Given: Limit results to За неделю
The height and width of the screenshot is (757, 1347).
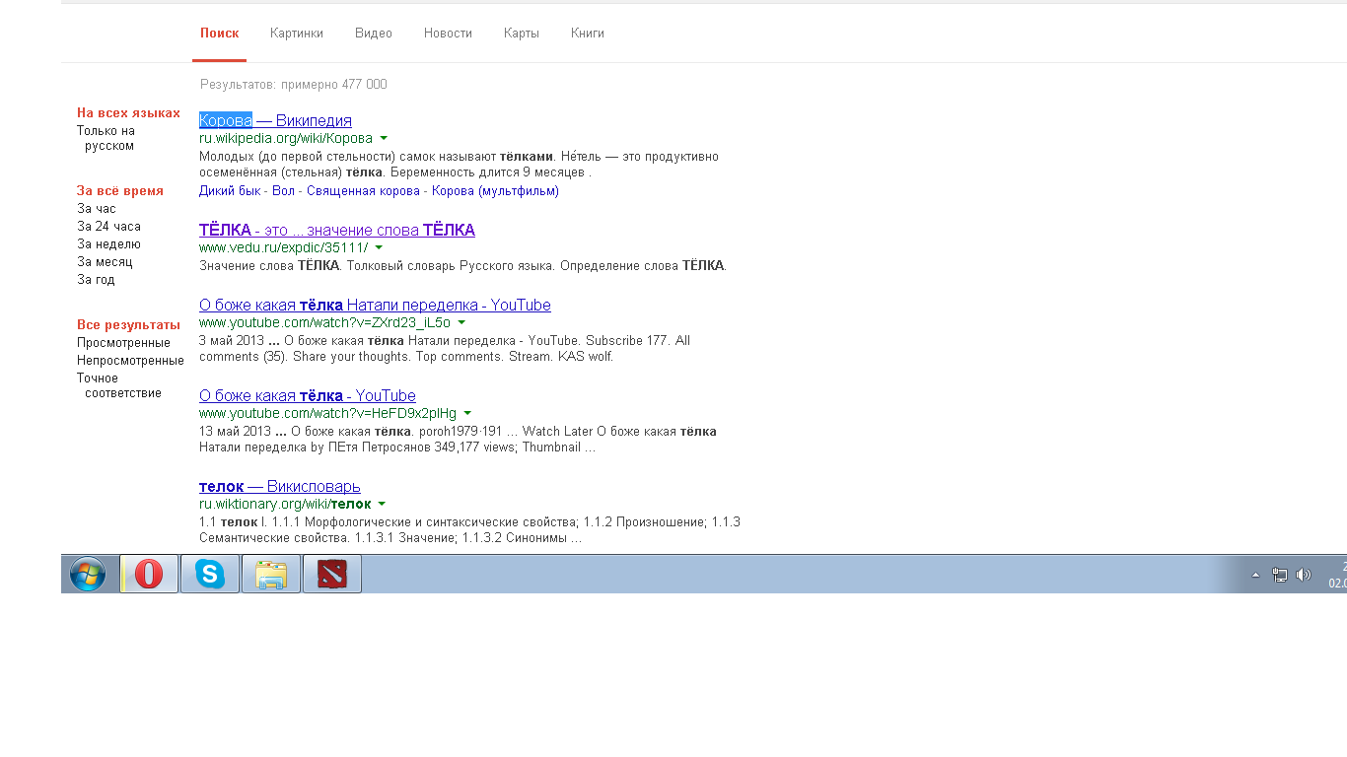Looking at the screenshot, I should (108, 244).
